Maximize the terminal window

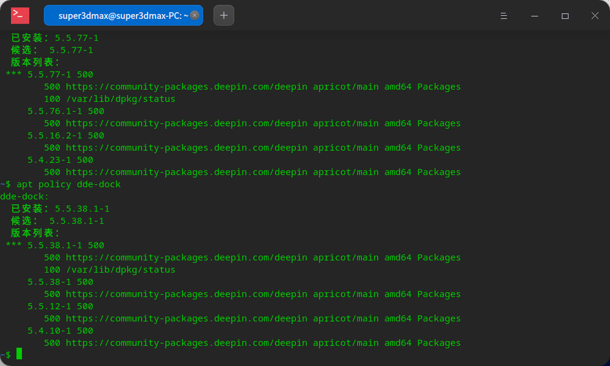[x=565, y=16]
